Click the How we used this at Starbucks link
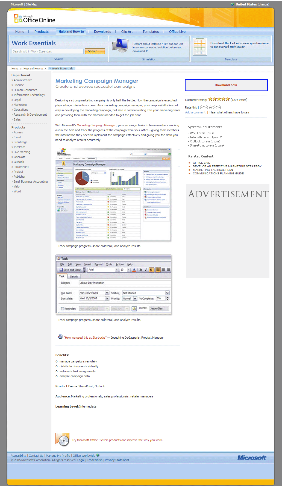Screen dimensions: 282x492 click(x=85, y=338)
